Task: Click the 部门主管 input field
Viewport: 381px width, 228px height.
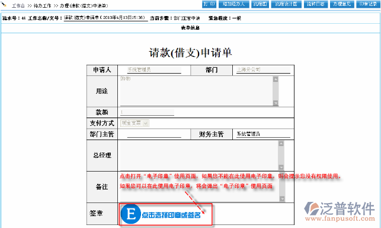Action: pyautogui.click(x=154, y=134)
